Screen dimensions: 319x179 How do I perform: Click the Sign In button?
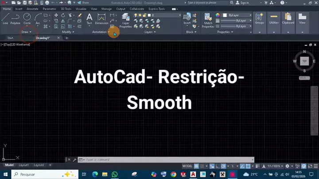244,3
